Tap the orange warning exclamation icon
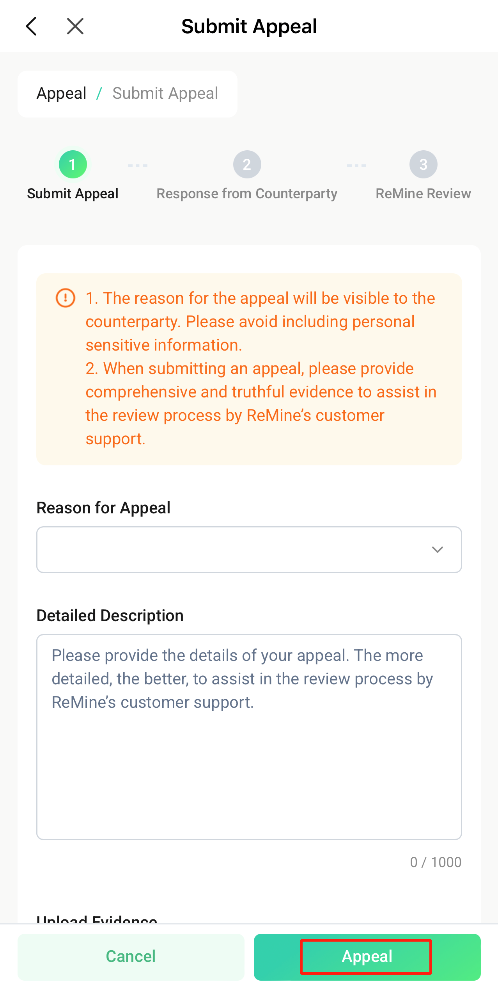 (65, 298)
